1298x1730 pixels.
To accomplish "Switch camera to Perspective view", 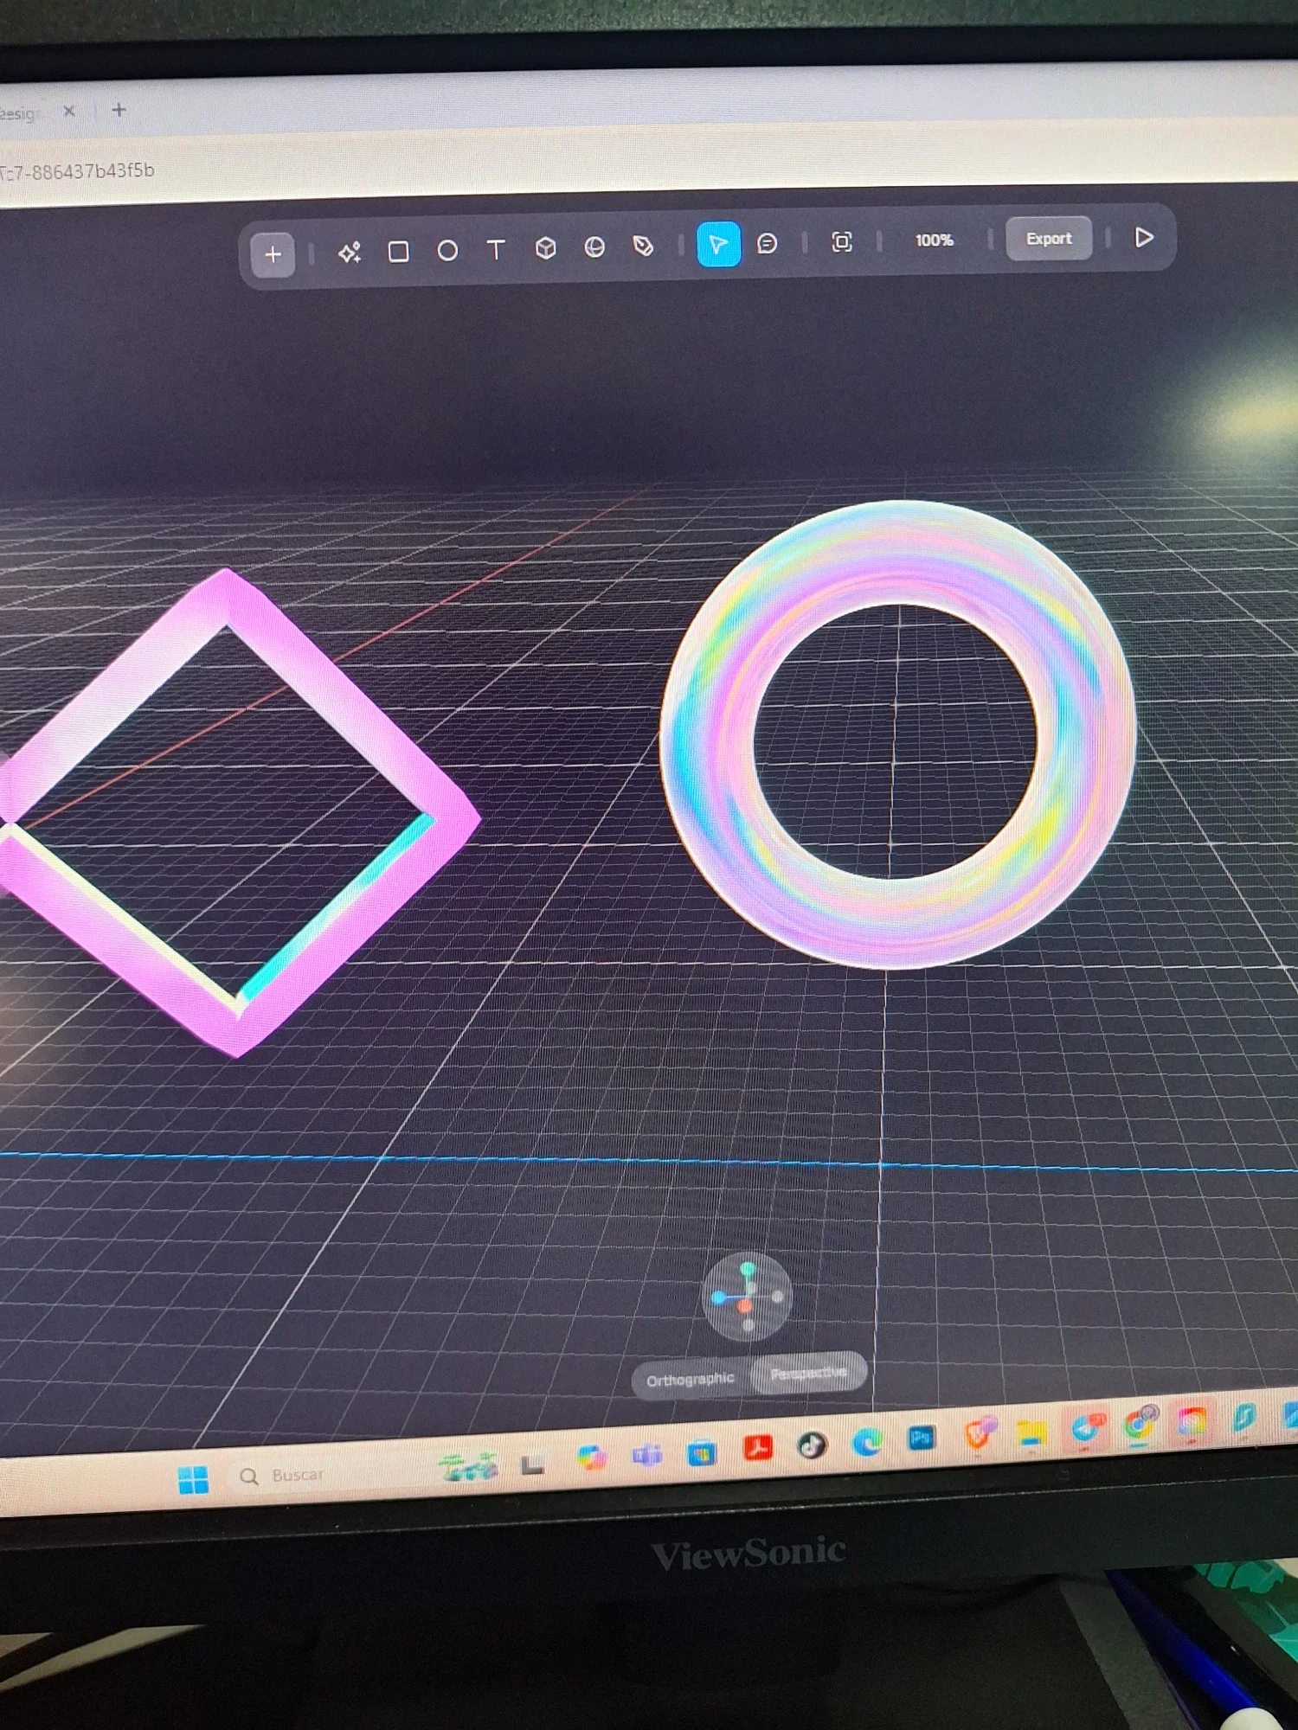I will [x=808, y=1374].
